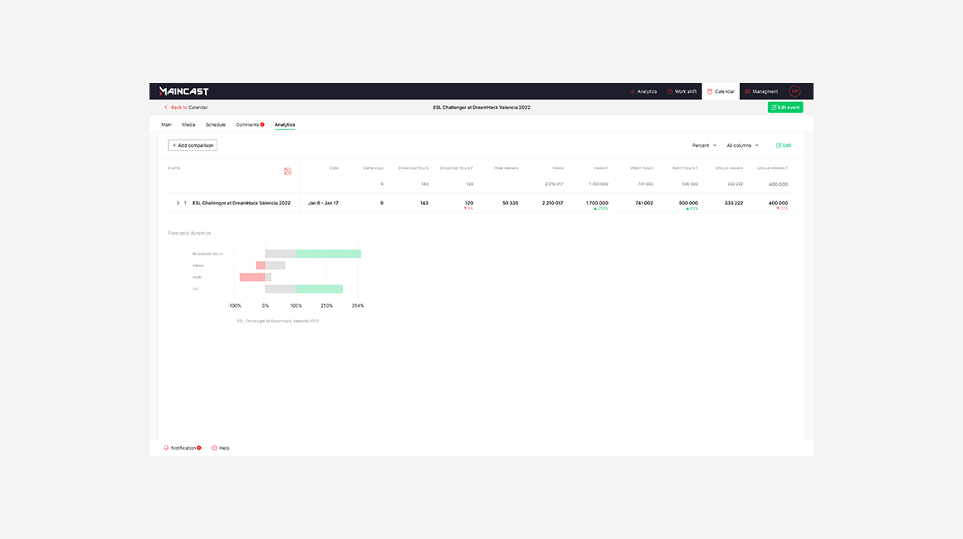This screenshot has width=963, height=539.
Task: Click the Maincast logo
Action: pyautogui.click(x=183, y=91)
